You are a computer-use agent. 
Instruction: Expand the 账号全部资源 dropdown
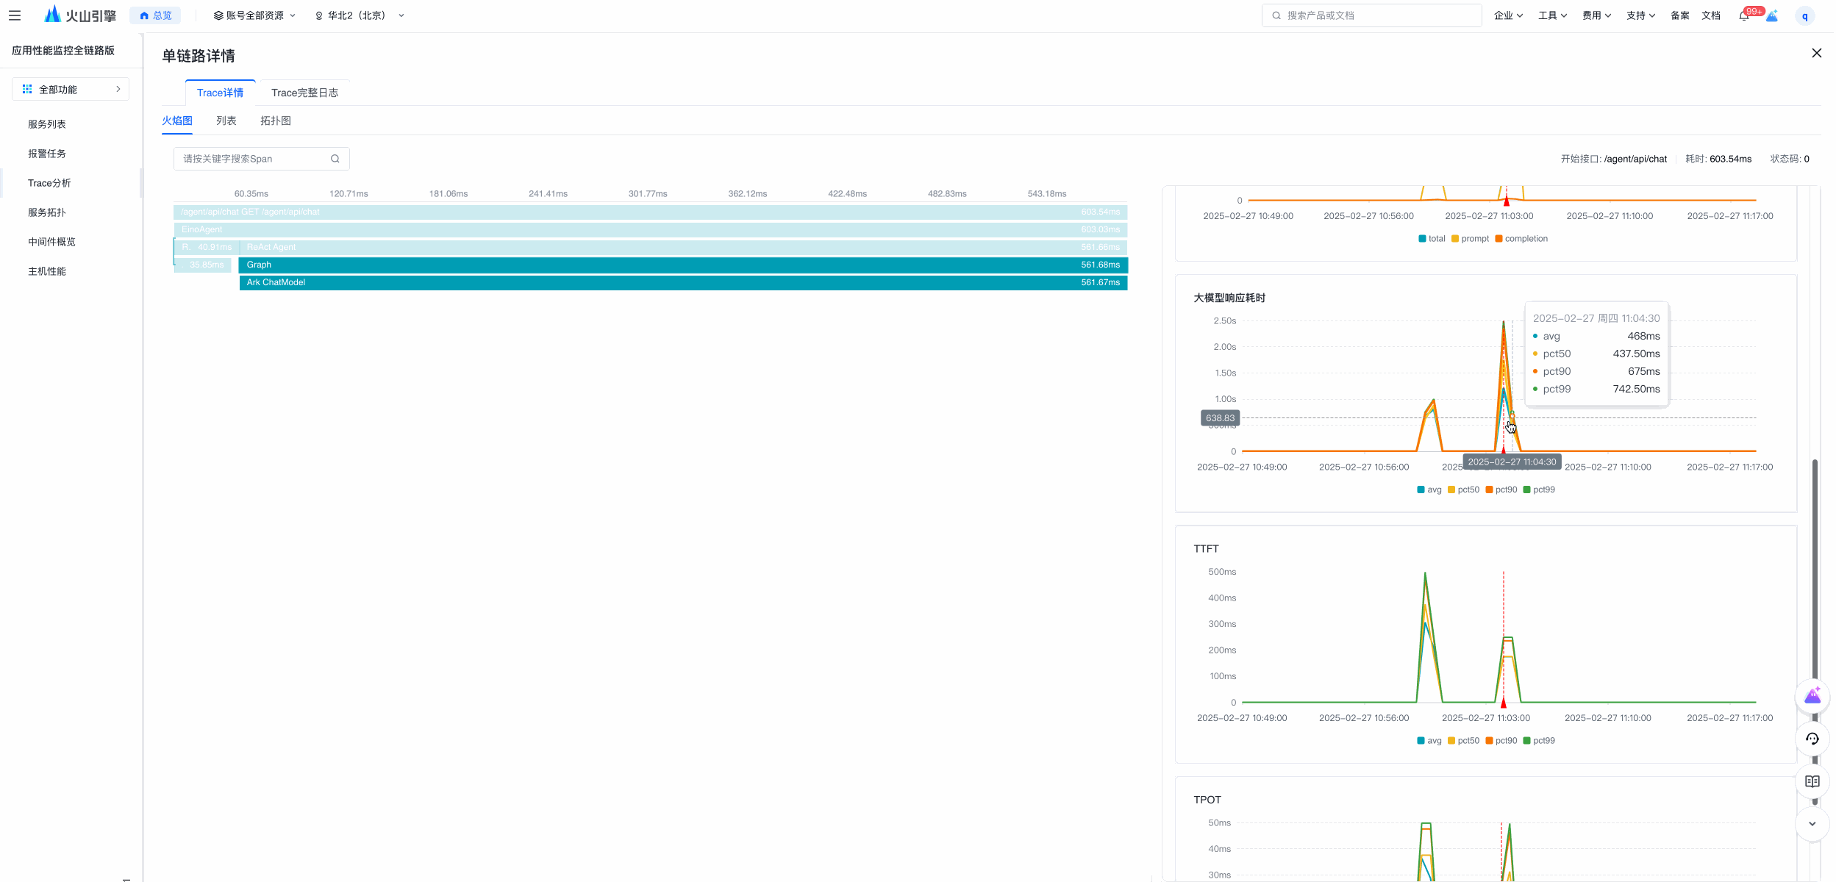[x=254, y=15]
